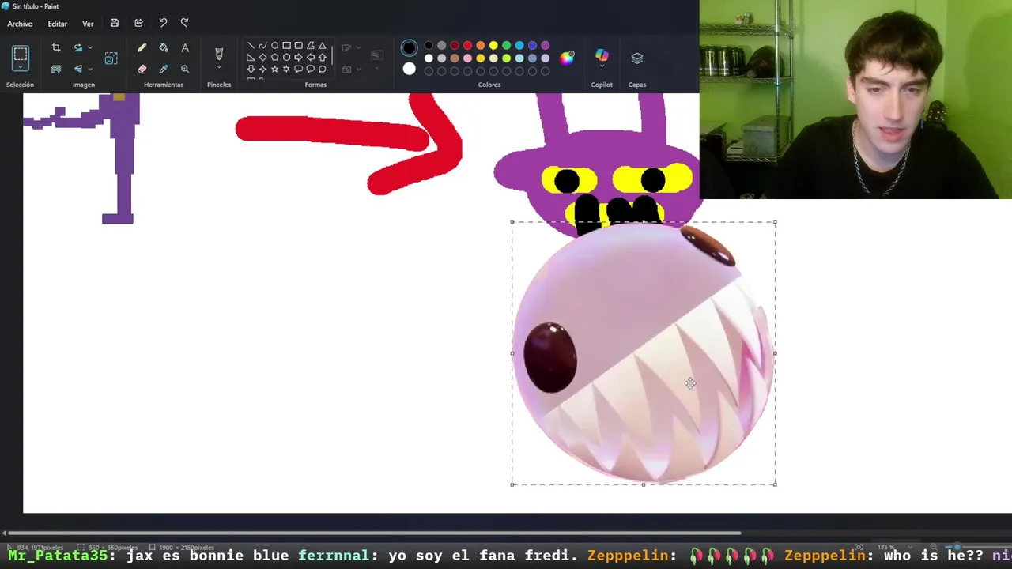Image resolution: width=1012 pixels, height=569 pixels.
Task: Open the Selección options dropdown
Action: 21,69
